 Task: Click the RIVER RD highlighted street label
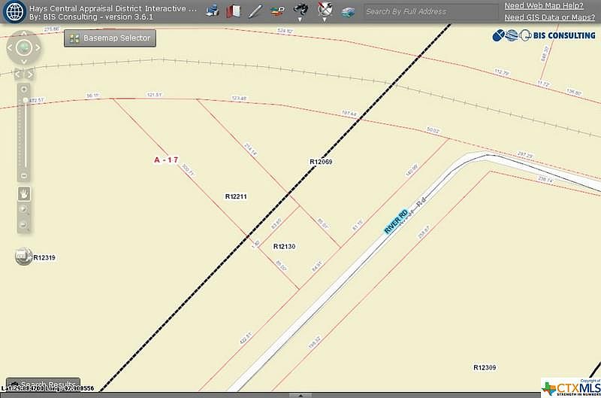396,221
